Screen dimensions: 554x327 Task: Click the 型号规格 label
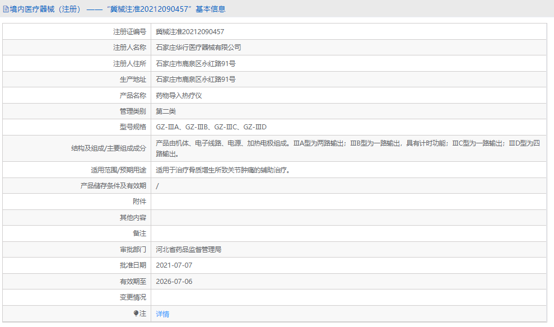(x=133, y=127)
